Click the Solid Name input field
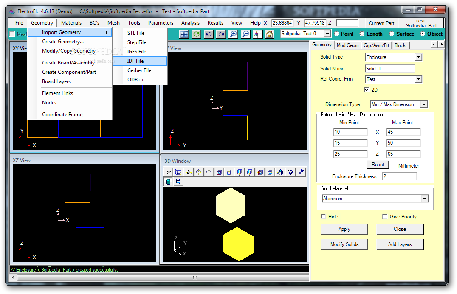This screenshot has width=457, height=294. tap(389, 69)
